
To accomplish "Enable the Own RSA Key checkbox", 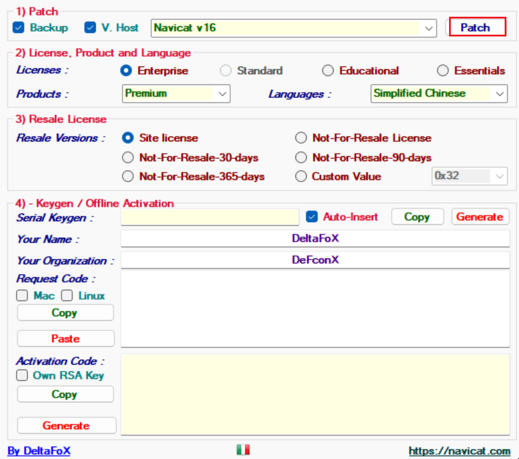I will 22,375.
